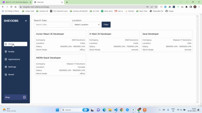This screenshot has height=113, width=202.
Task: Open the Home sidebar item
Action: point(15,44)
